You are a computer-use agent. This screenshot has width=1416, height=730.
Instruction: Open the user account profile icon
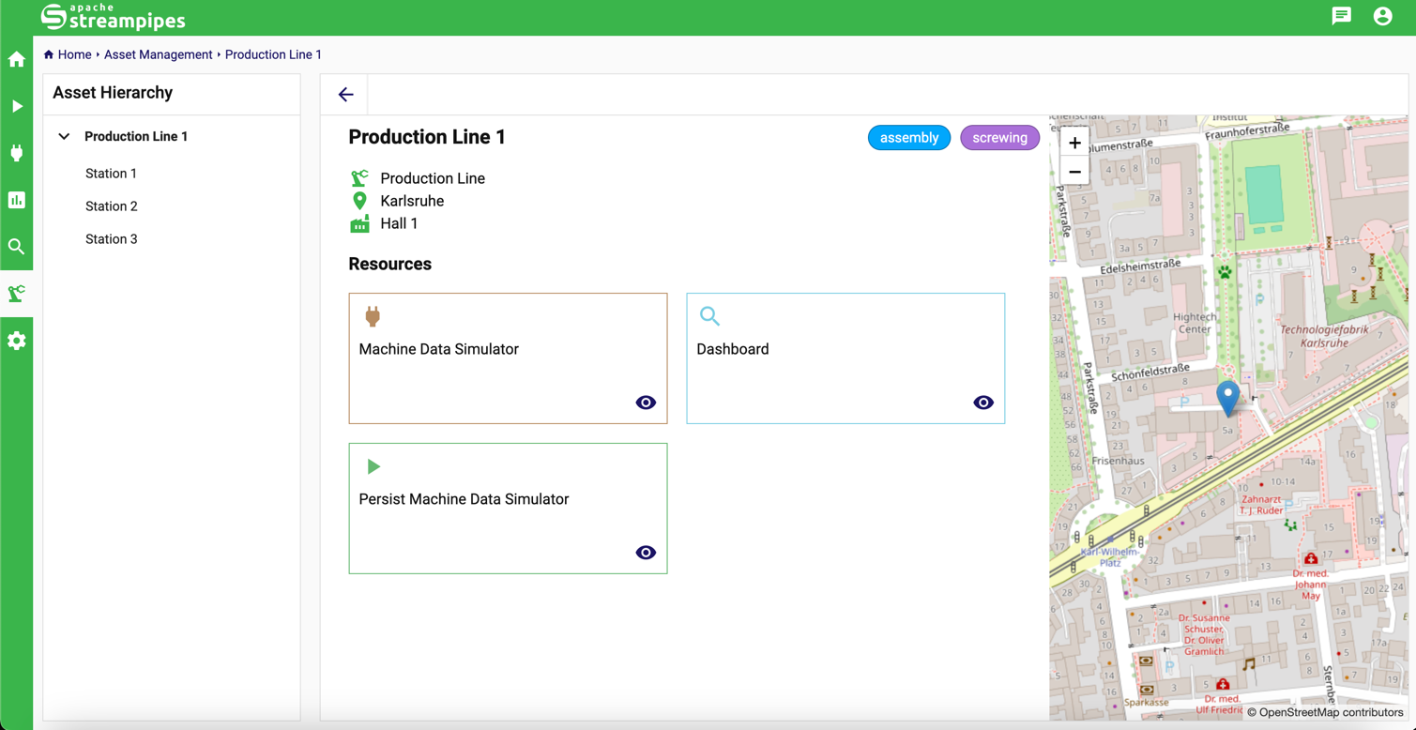(1382, 16)
